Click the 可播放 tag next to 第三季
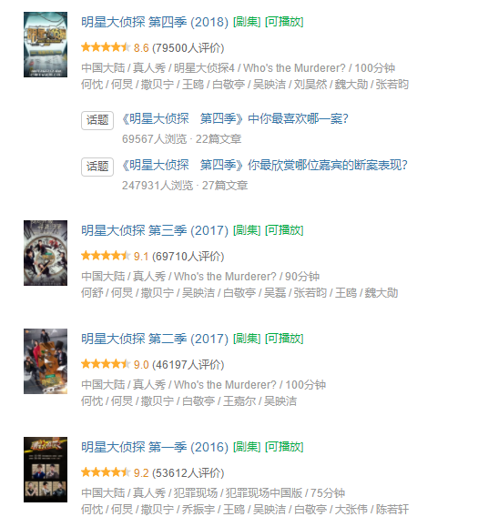Viewport: 478px width, 527px height. (284, 230)
